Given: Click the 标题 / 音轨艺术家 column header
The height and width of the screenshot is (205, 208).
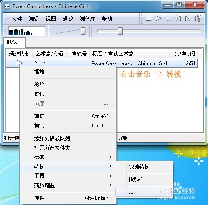Looking at the screenshot, I should 129,54.
